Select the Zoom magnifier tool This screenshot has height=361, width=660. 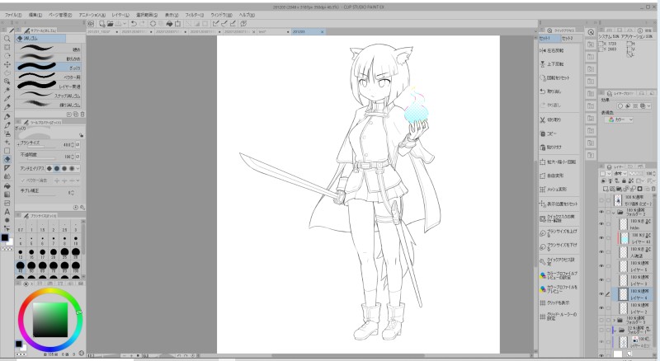(7, 38)
